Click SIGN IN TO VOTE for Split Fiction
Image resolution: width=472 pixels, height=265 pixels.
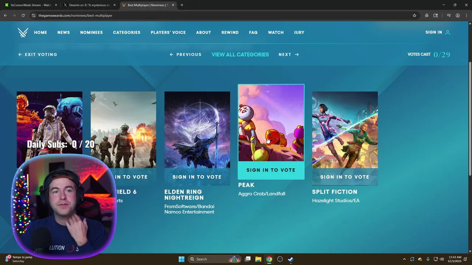pos(345,177)
